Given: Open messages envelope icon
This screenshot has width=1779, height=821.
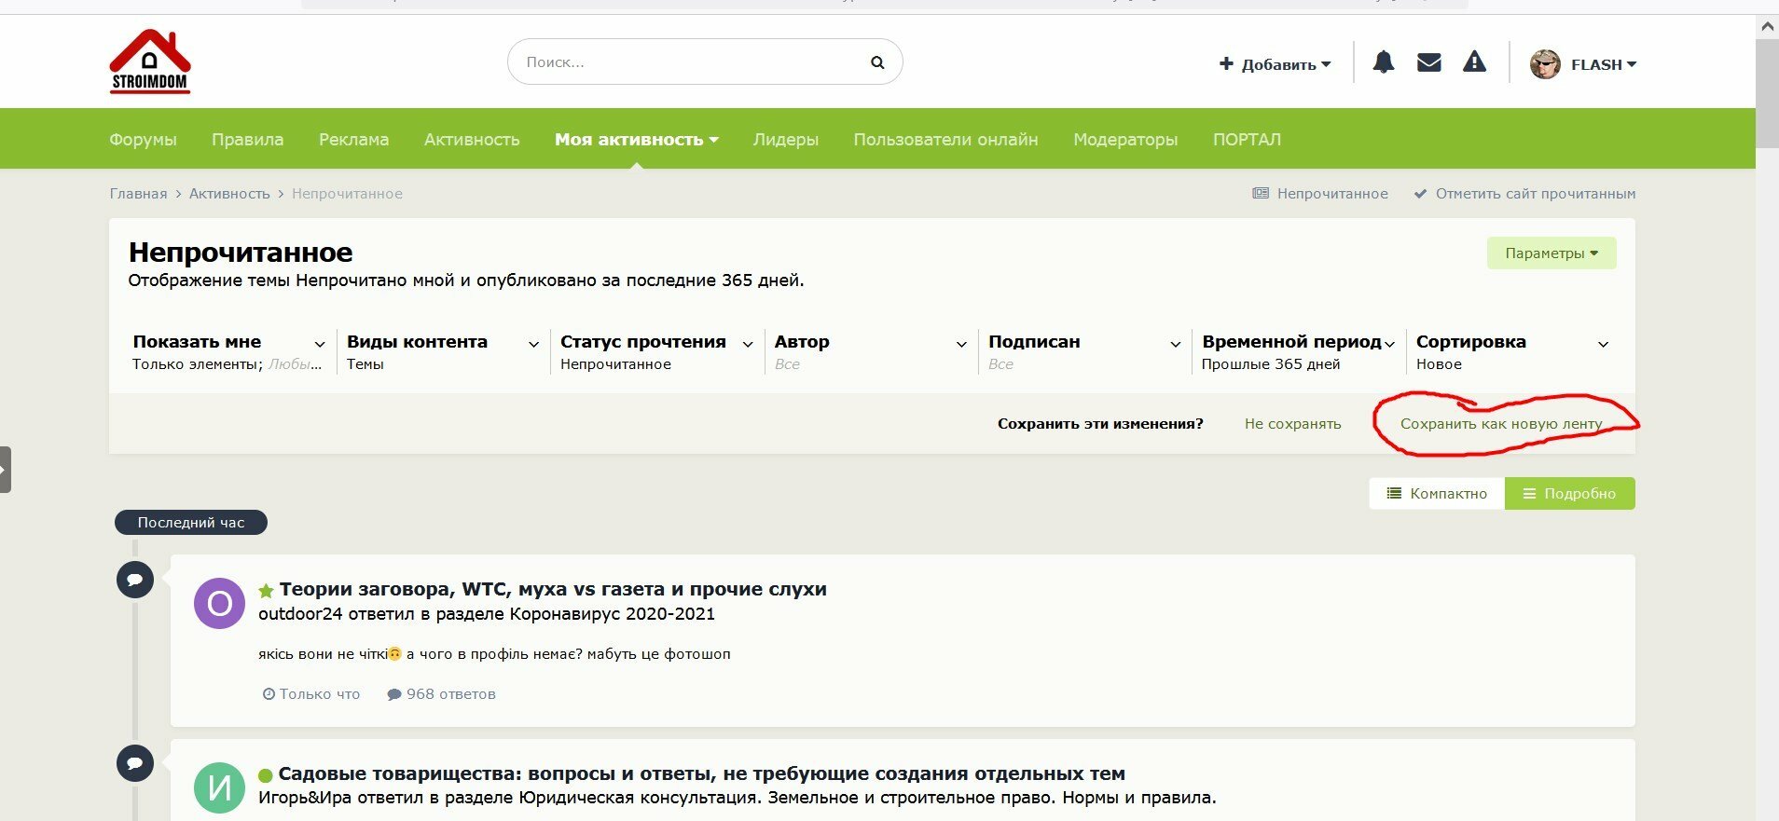Looking at the screenshot, I should coord(1428,62).
